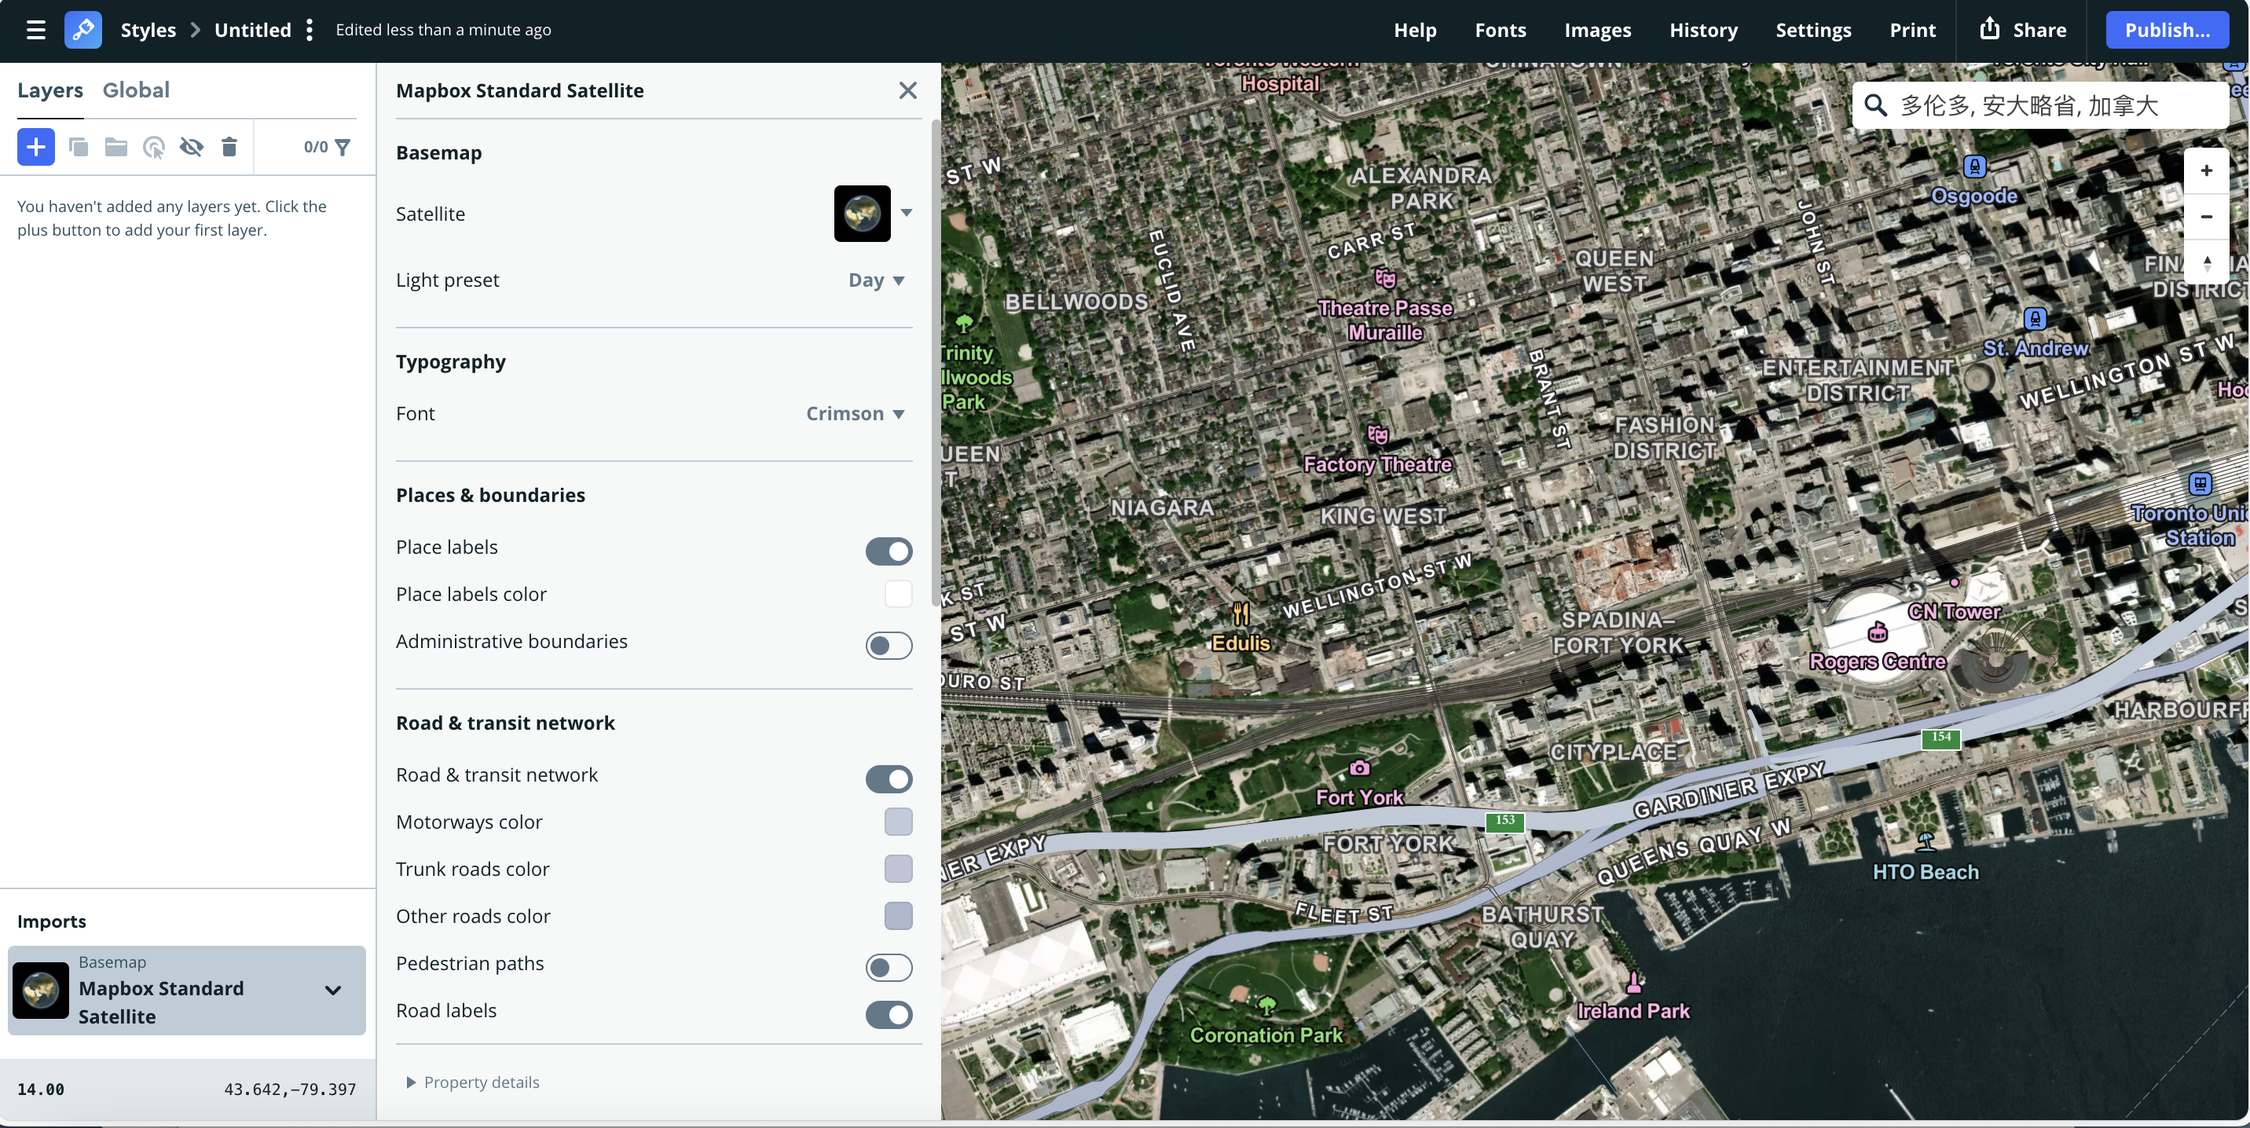
Task: Open the hamburger main menu
Action: [36, 30]
